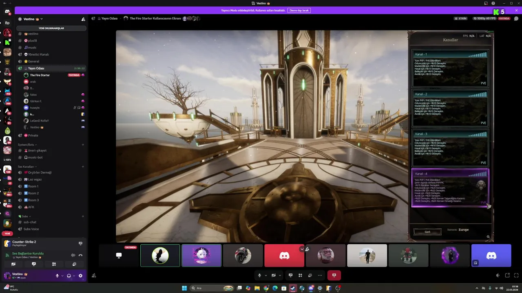Viewport: 522px width, 293px height.
Task: Turn on camera in voice panel
Action: point(13,264)
